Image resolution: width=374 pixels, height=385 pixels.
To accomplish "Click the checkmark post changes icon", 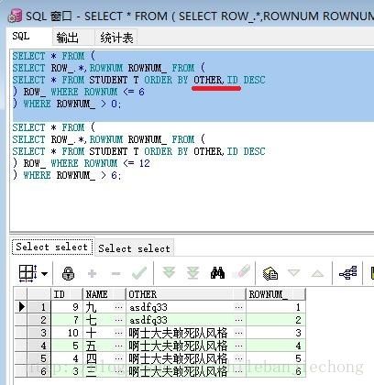I will (139, 273).
